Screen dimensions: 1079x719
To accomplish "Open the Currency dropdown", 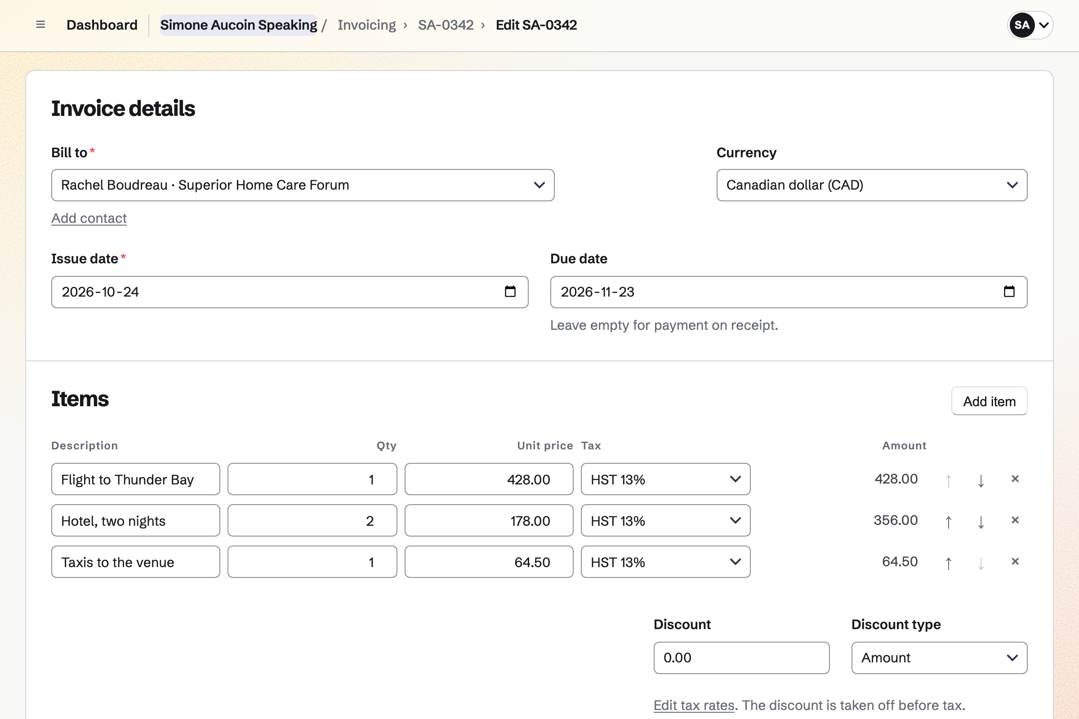I will [872, 185].
